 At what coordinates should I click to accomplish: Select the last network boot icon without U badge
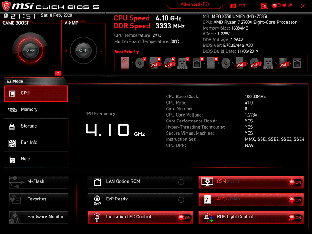(297, 63)
